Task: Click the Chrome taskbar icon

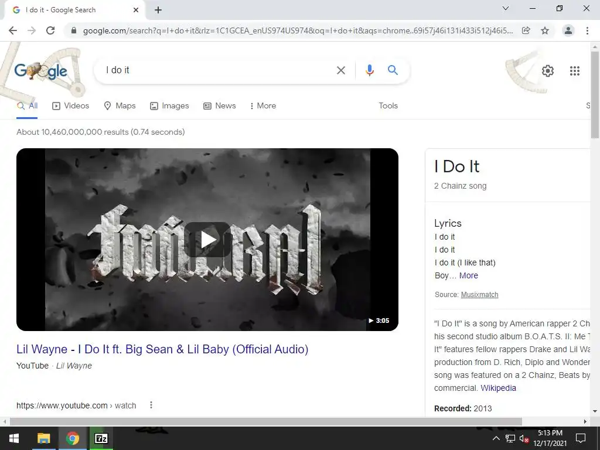Action: pyautogui.click(x=72, y=438)
